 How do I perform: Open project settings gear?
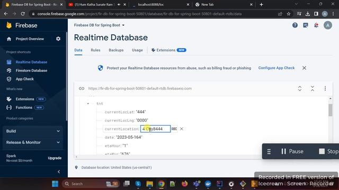(x=58, y=39)
